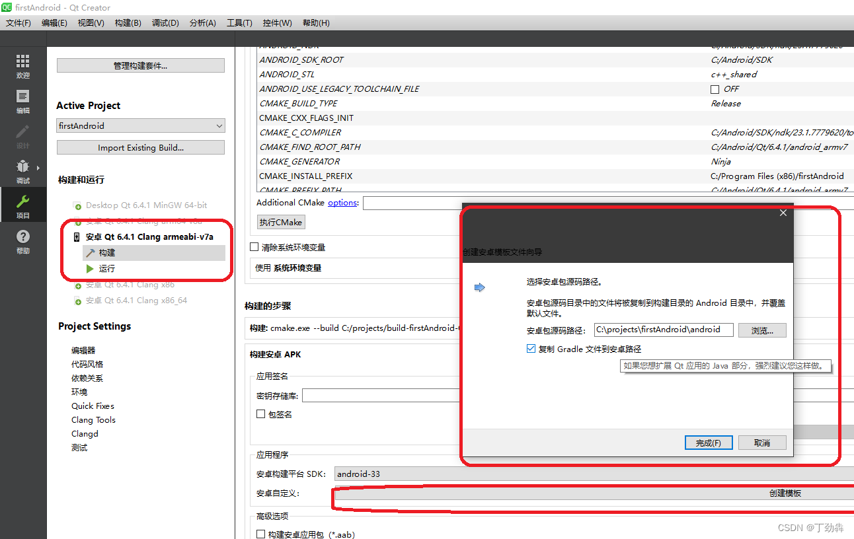Open Clangd project settings
The image size is (854, 539).
coord(85,433)
